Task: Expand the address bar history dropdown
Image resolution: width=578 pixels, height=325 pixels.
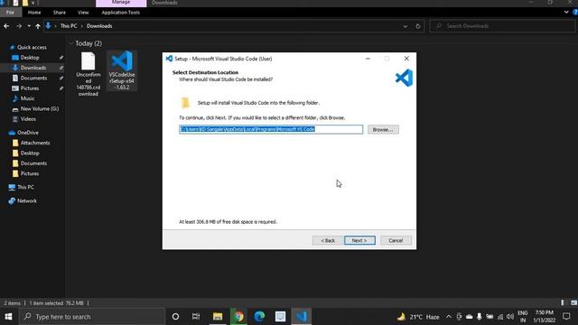Action: (406, 26)
